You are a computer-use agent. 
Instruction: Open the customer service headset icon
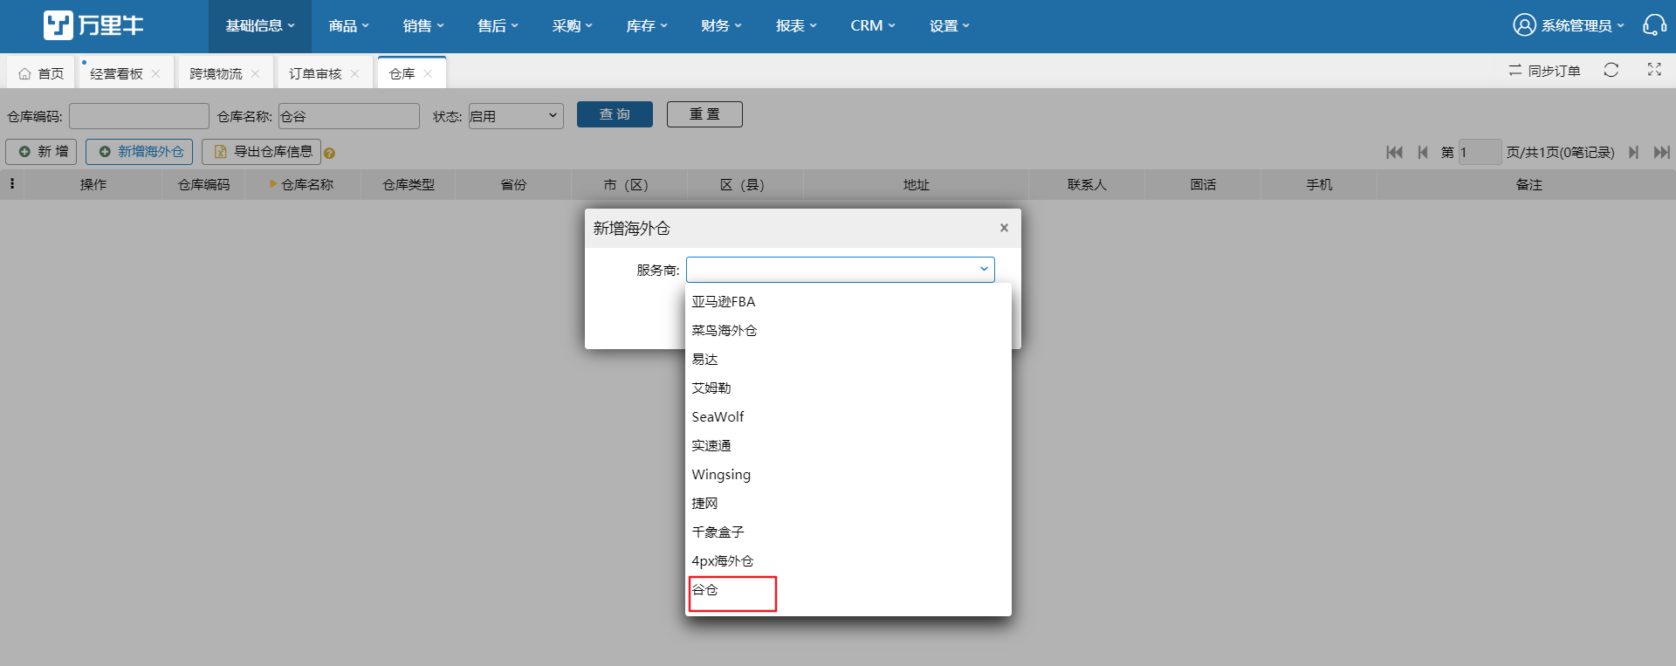(1654, 25)
